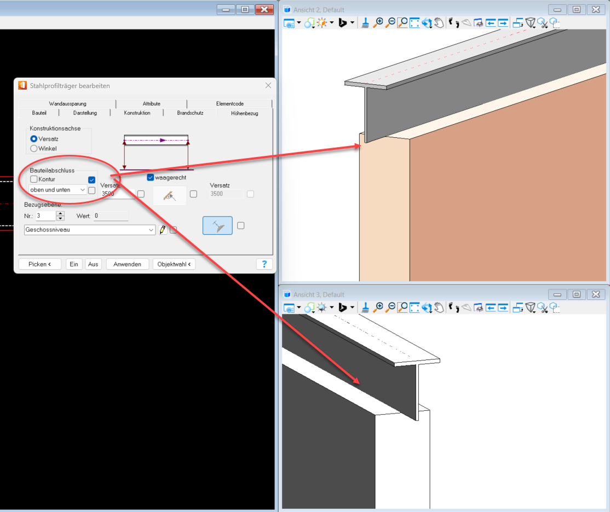Select the Pan hand tool in Ansicht 3
Screen dimensions: 610x512
pos(439,309)
